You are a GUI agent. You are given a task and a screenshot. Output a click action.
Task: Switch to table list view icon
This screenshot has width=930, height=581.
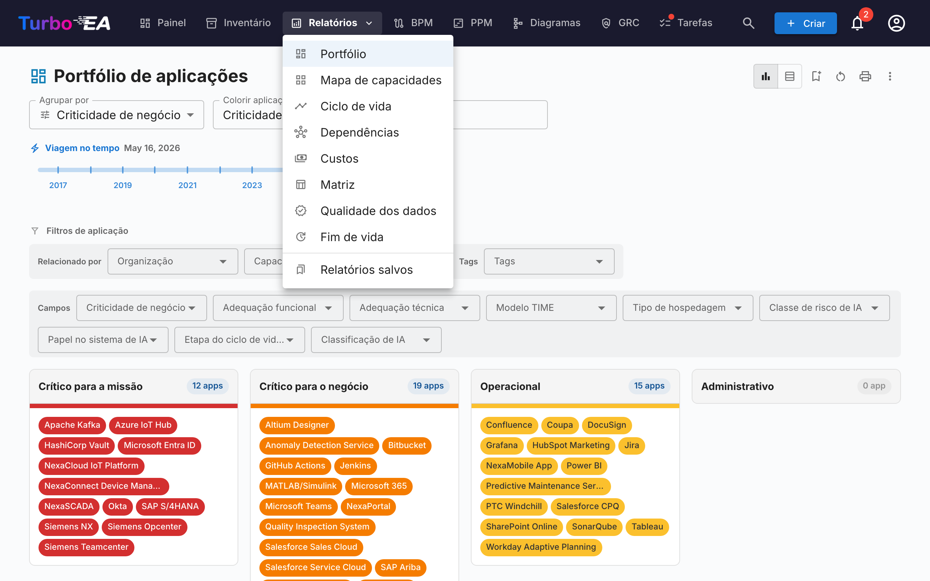tap(790, 76)
